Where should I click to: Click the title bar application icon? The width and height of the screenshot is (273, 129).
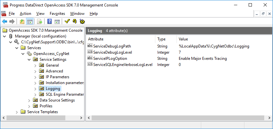click(x=5, y=5)
